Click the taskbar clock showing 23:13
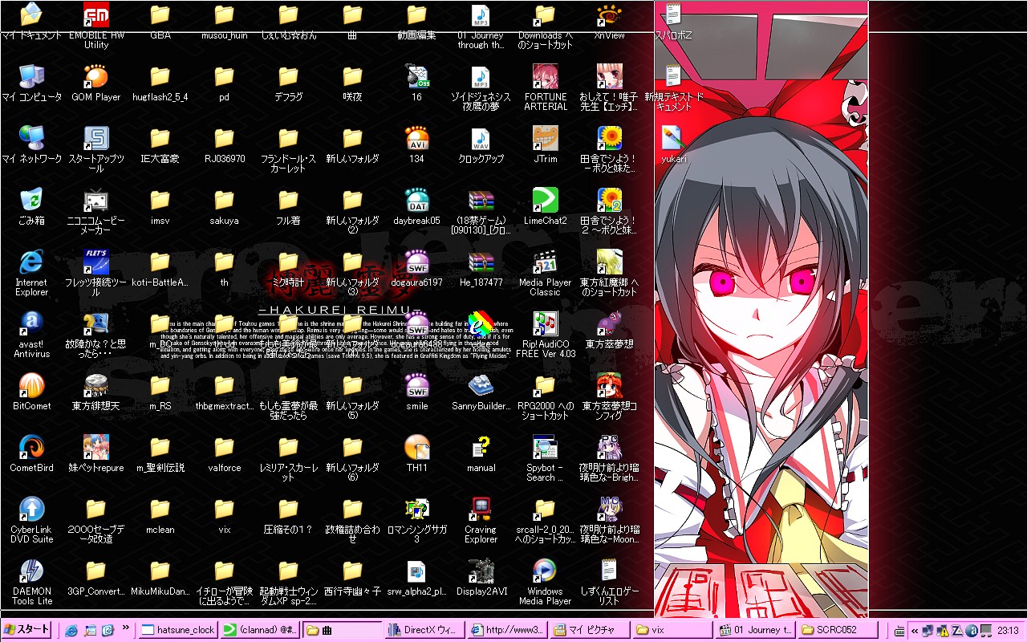 [x=1008, y=631]
